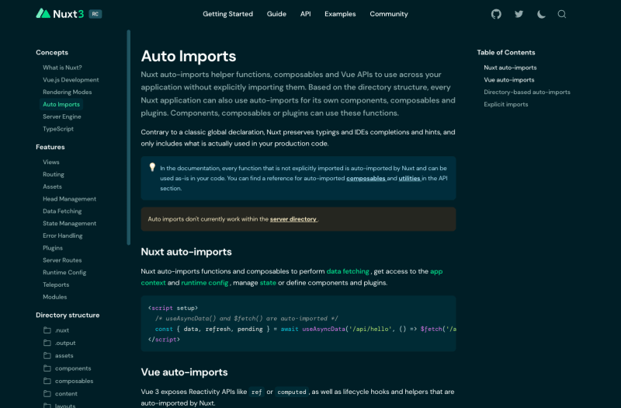Click the RC badge next to logo
The width and height of the screenshot is (621, 408).
coord(95,14)
